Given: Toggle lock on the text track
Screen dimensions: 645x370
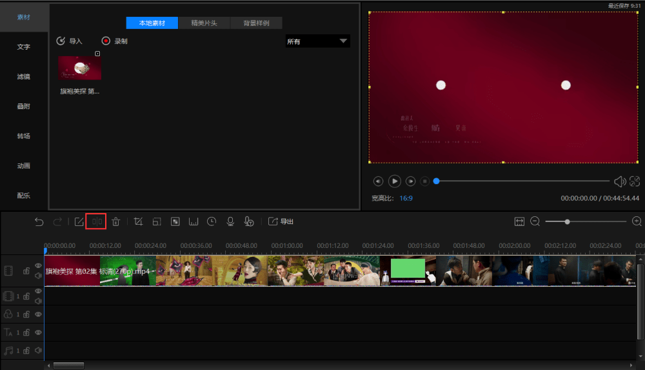Looking at the screenshot, I should pyautogui.click(x=26, y=333).
